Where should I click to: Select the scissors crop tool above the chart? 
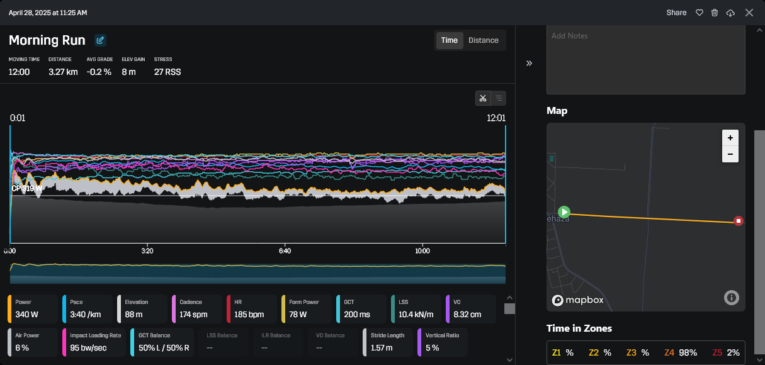click(x=483, y=98)
